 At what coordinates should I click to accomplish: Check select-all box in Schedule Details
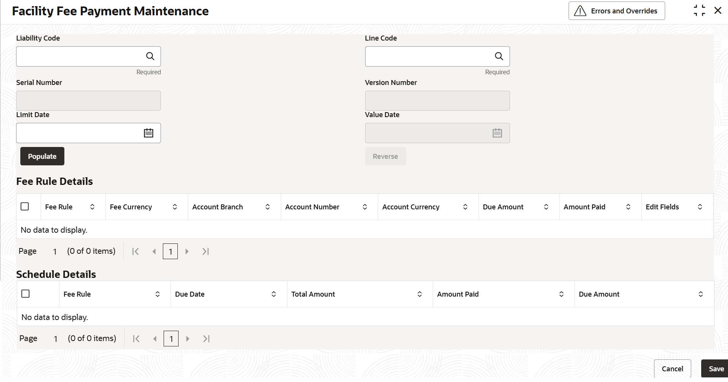(x=26, y=294)
